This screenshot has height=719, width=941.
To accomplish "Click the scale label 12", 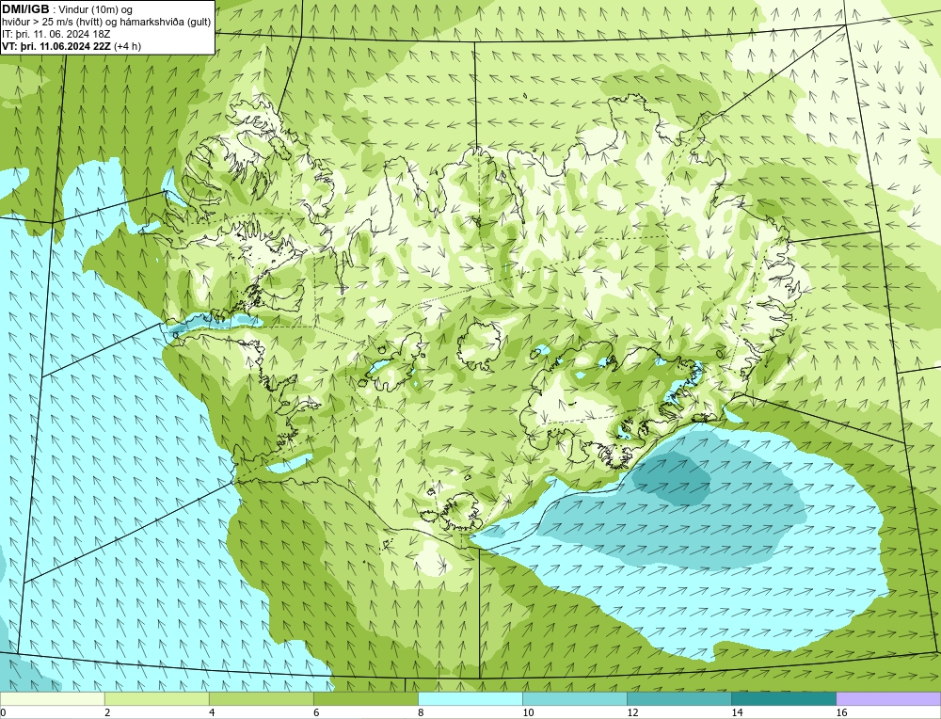I will pyautogui.click(x=632, y=712).
